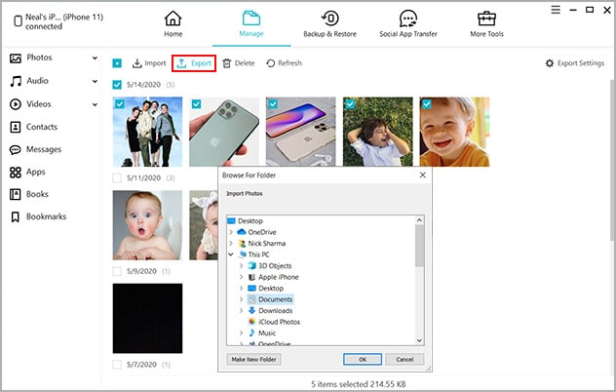Viewport: 616px width, 392px height.
Task: Uncheck the 5/14/2020 date group checkbox
Action: coord(117,85)
